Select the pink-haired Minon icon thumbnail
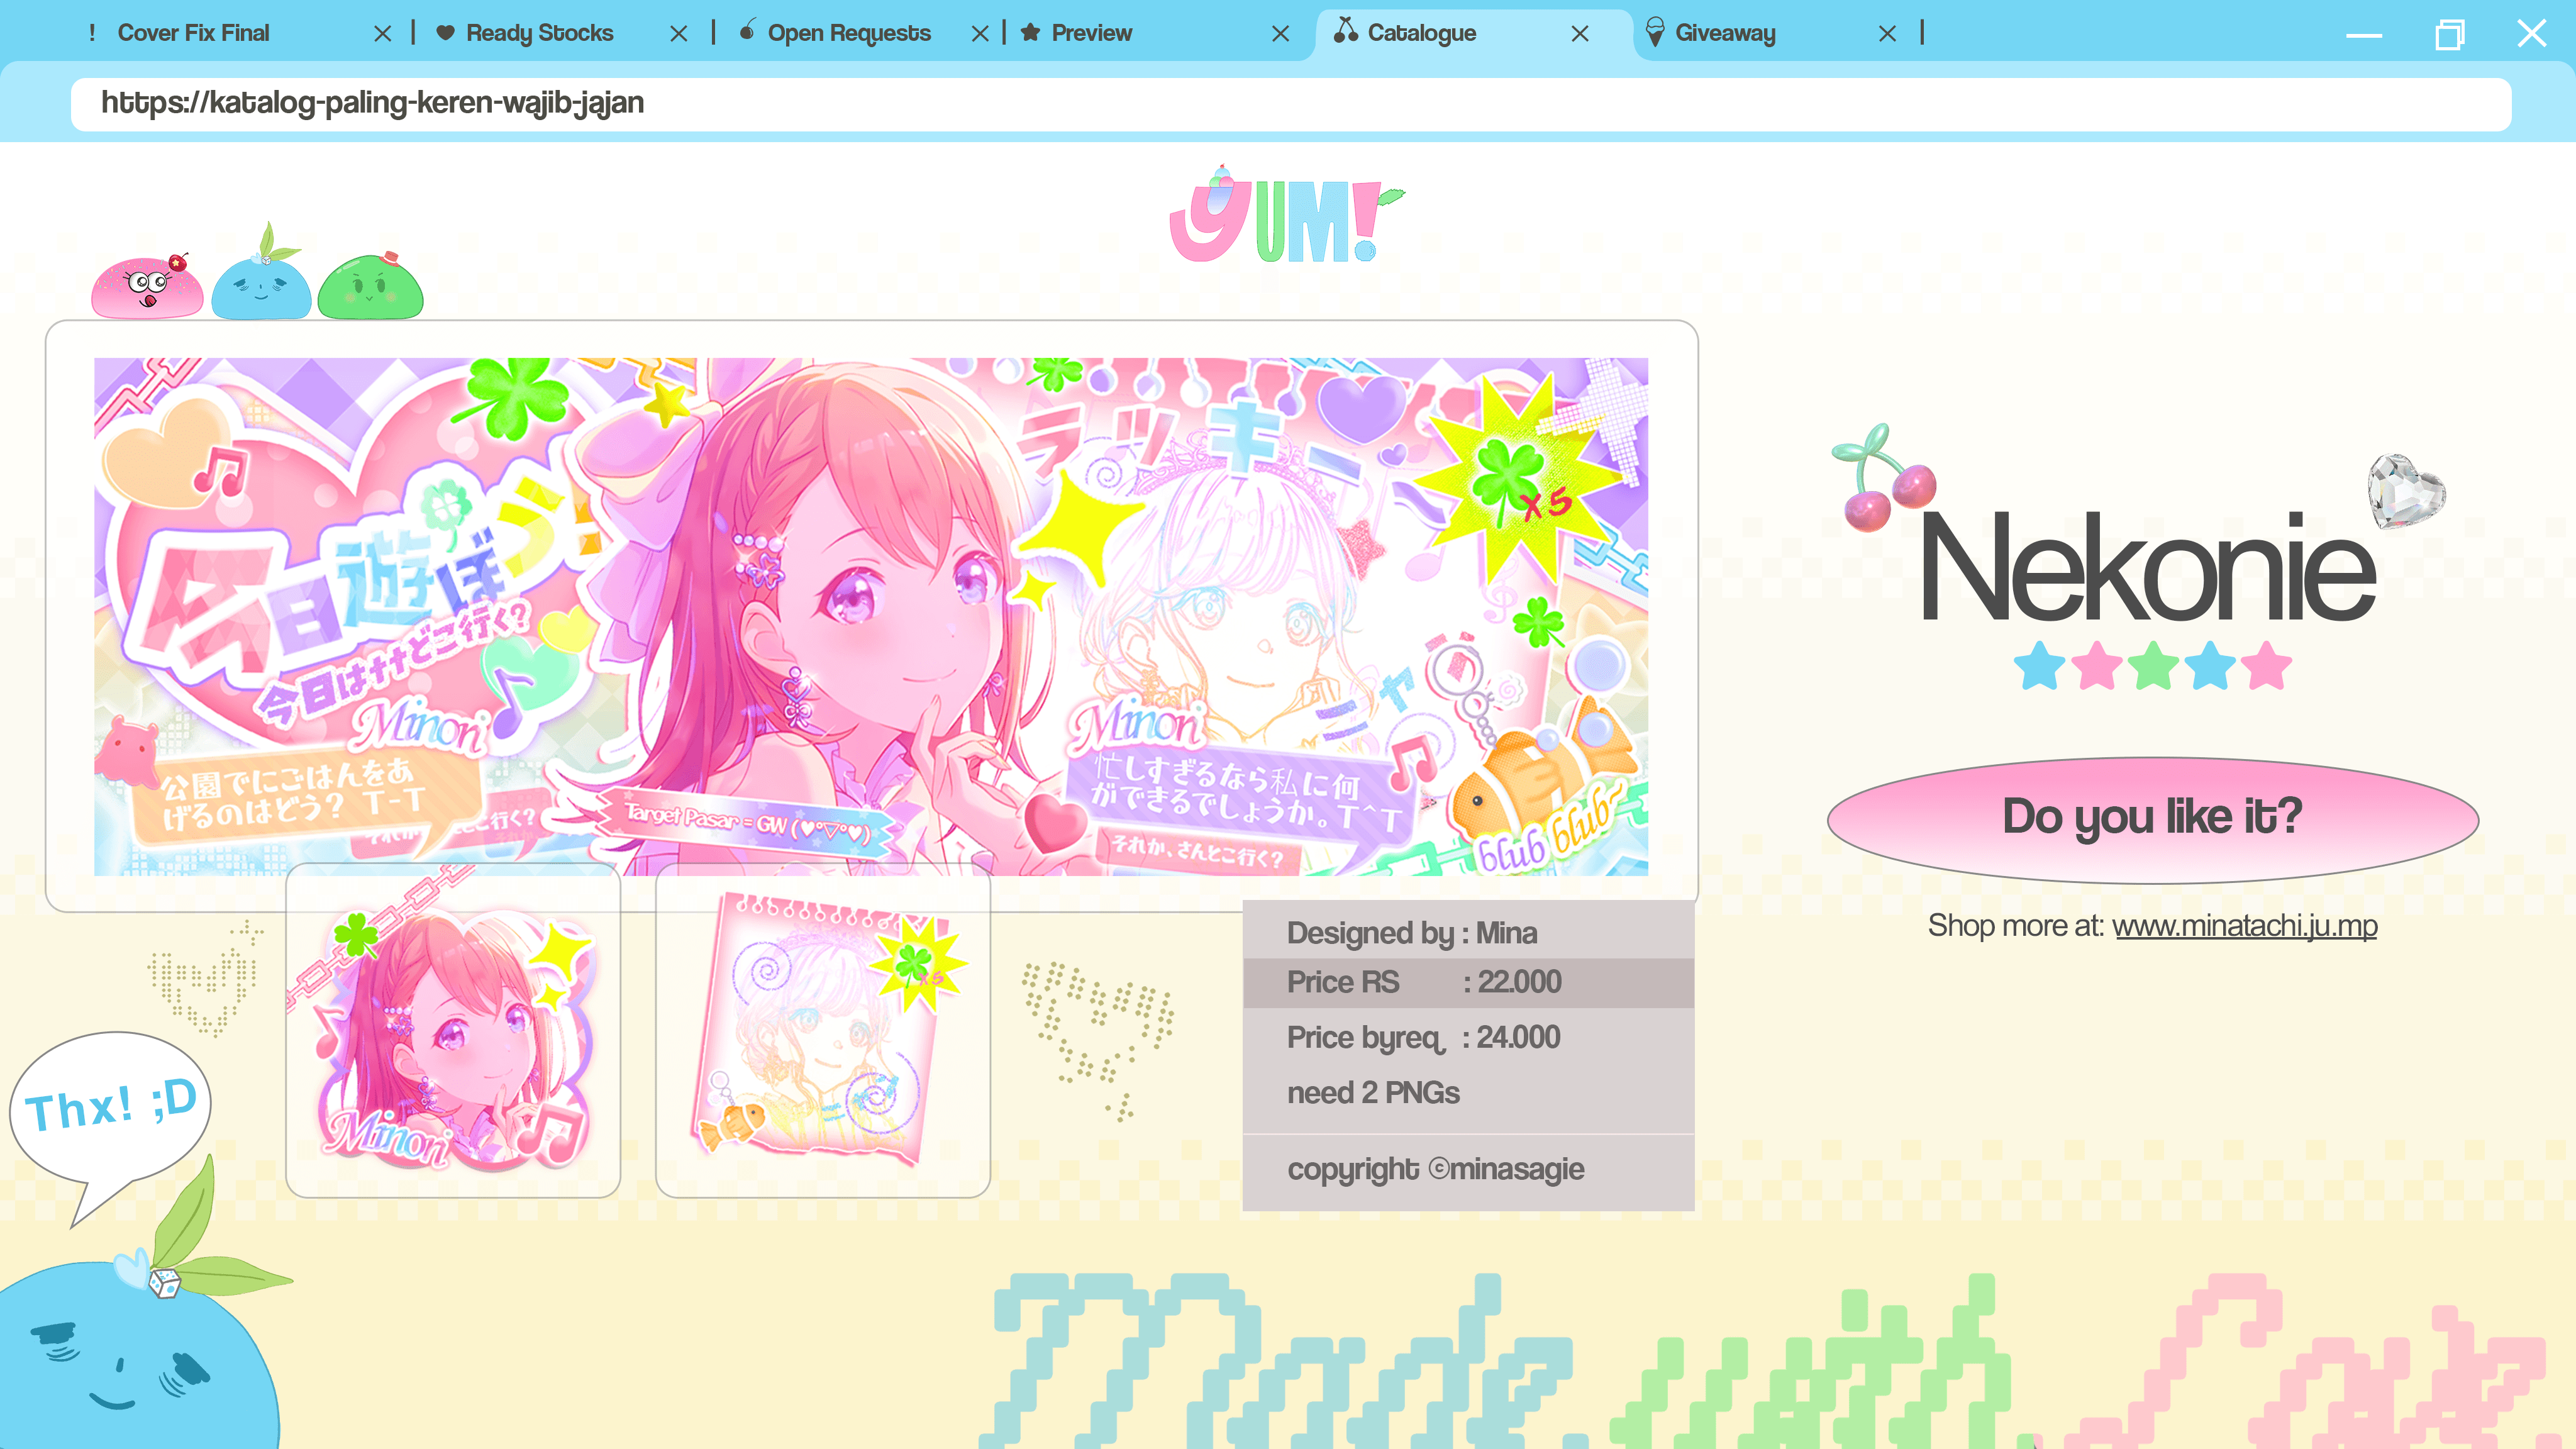The width and height of the screenshot is (2576, 1449). 453,1032
